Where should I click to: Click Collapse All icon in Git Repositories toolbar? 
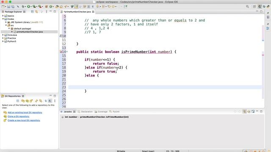tap(18, 101)
